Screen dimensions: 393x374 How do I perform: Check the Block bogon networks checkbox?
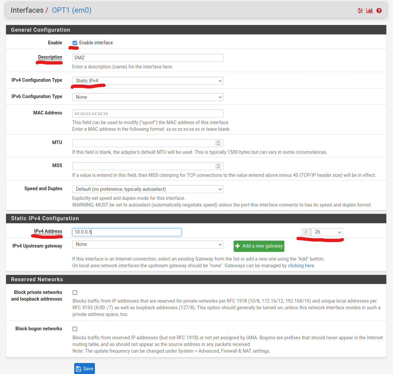(75, 329)
